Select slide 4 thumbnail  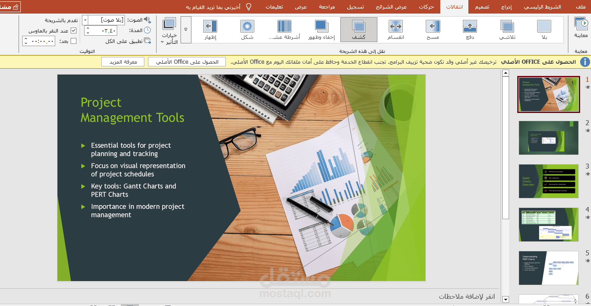tap(548, 224)
